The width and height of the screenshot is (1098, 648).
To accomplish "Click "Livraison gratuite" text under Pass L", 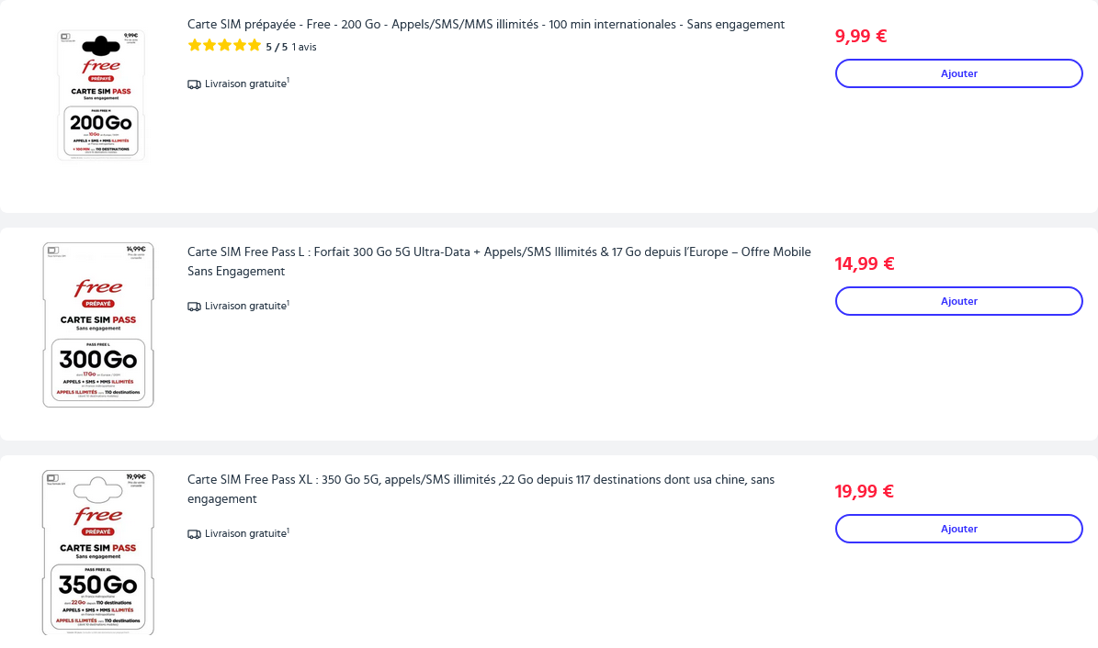I will (x=245, y=307).
